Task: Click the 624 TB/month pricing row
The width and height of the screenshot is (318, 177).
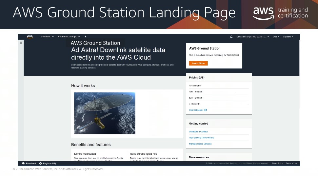Action: (219, 98)
